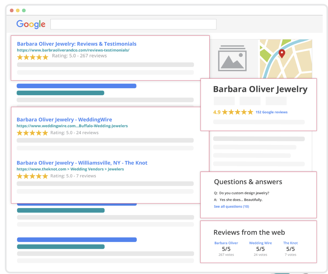
Task: Open The Knot in Reviews from the web
Action: (x=290, y=243)
